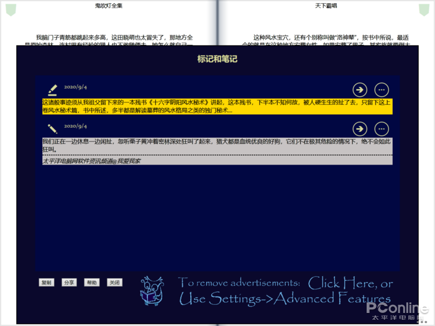Click the highlighter icon on first annotation
The image size is (435, 326).
52,90
